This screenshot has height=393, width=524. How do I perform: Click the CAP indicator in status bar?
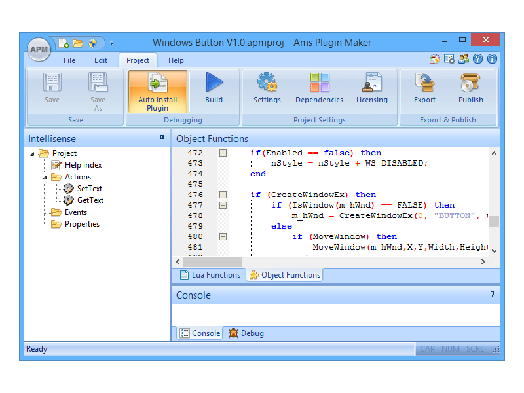point(427,349)
